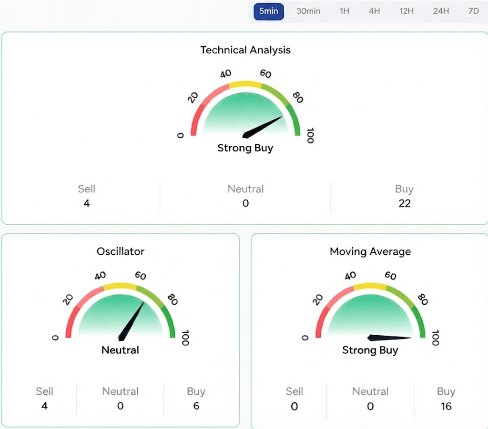Click the Moving Average Buy count 16
The height and width of the screenshot is (429, 488).
[x=446, y=406]
